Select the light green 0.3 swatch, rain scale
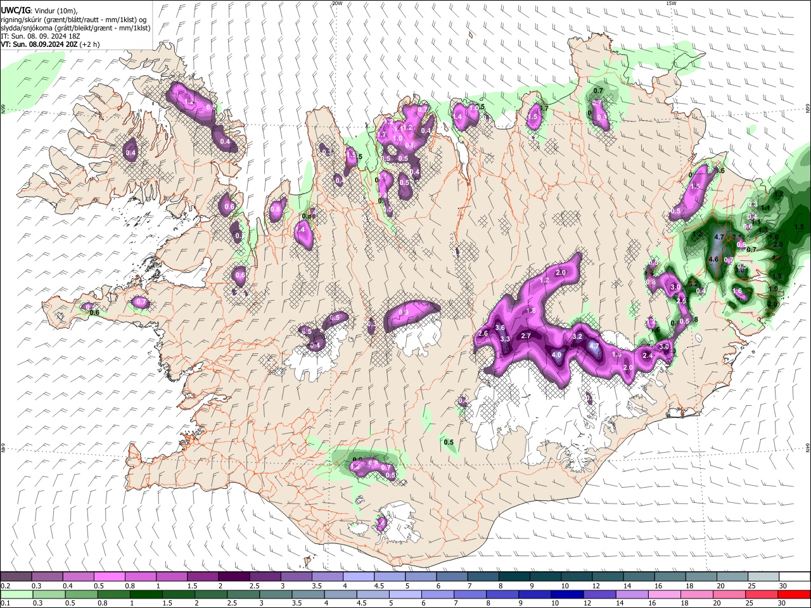 point(49,594)
